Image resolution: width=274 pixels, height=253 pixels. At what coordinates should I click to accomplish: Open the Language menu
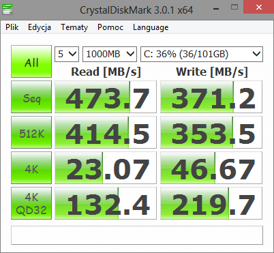pyautogui.click(x=151, y=27)
